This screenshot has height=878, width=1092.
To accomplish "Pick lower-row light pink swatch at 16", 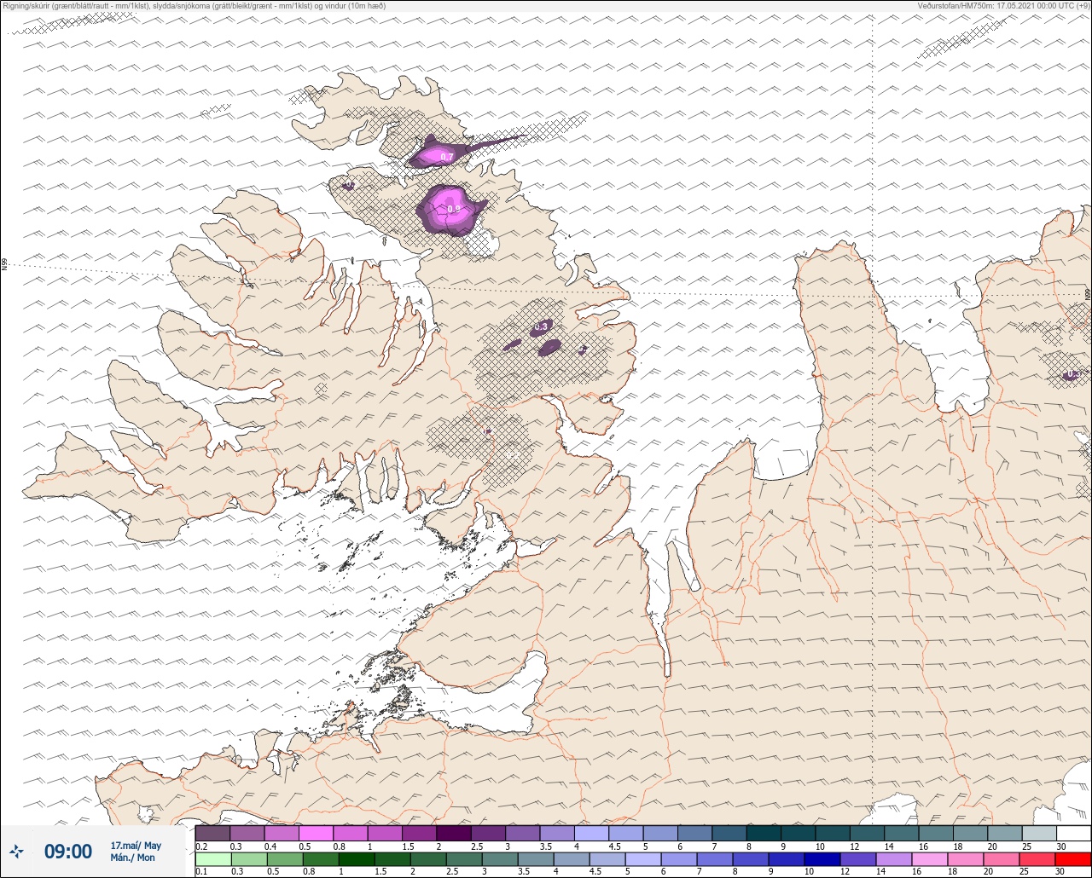I will (x=930, y=859).
